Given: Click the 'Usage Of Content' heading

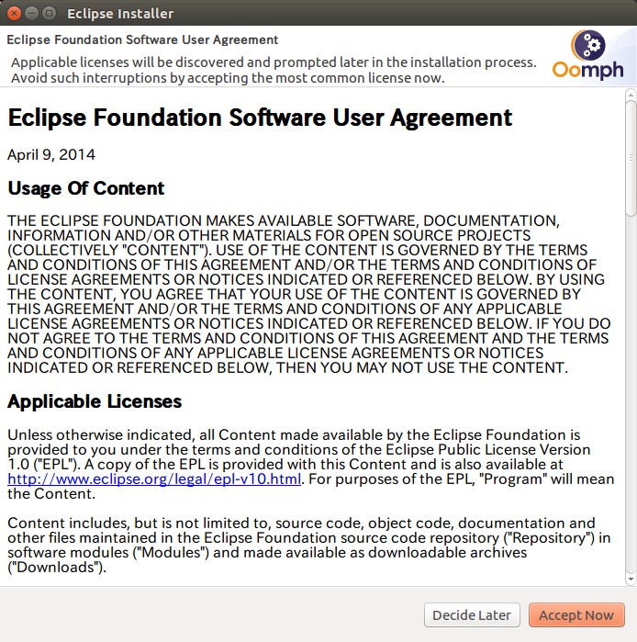Looking at the screenshot, I should pyautogui.click(x=86, y=188).
